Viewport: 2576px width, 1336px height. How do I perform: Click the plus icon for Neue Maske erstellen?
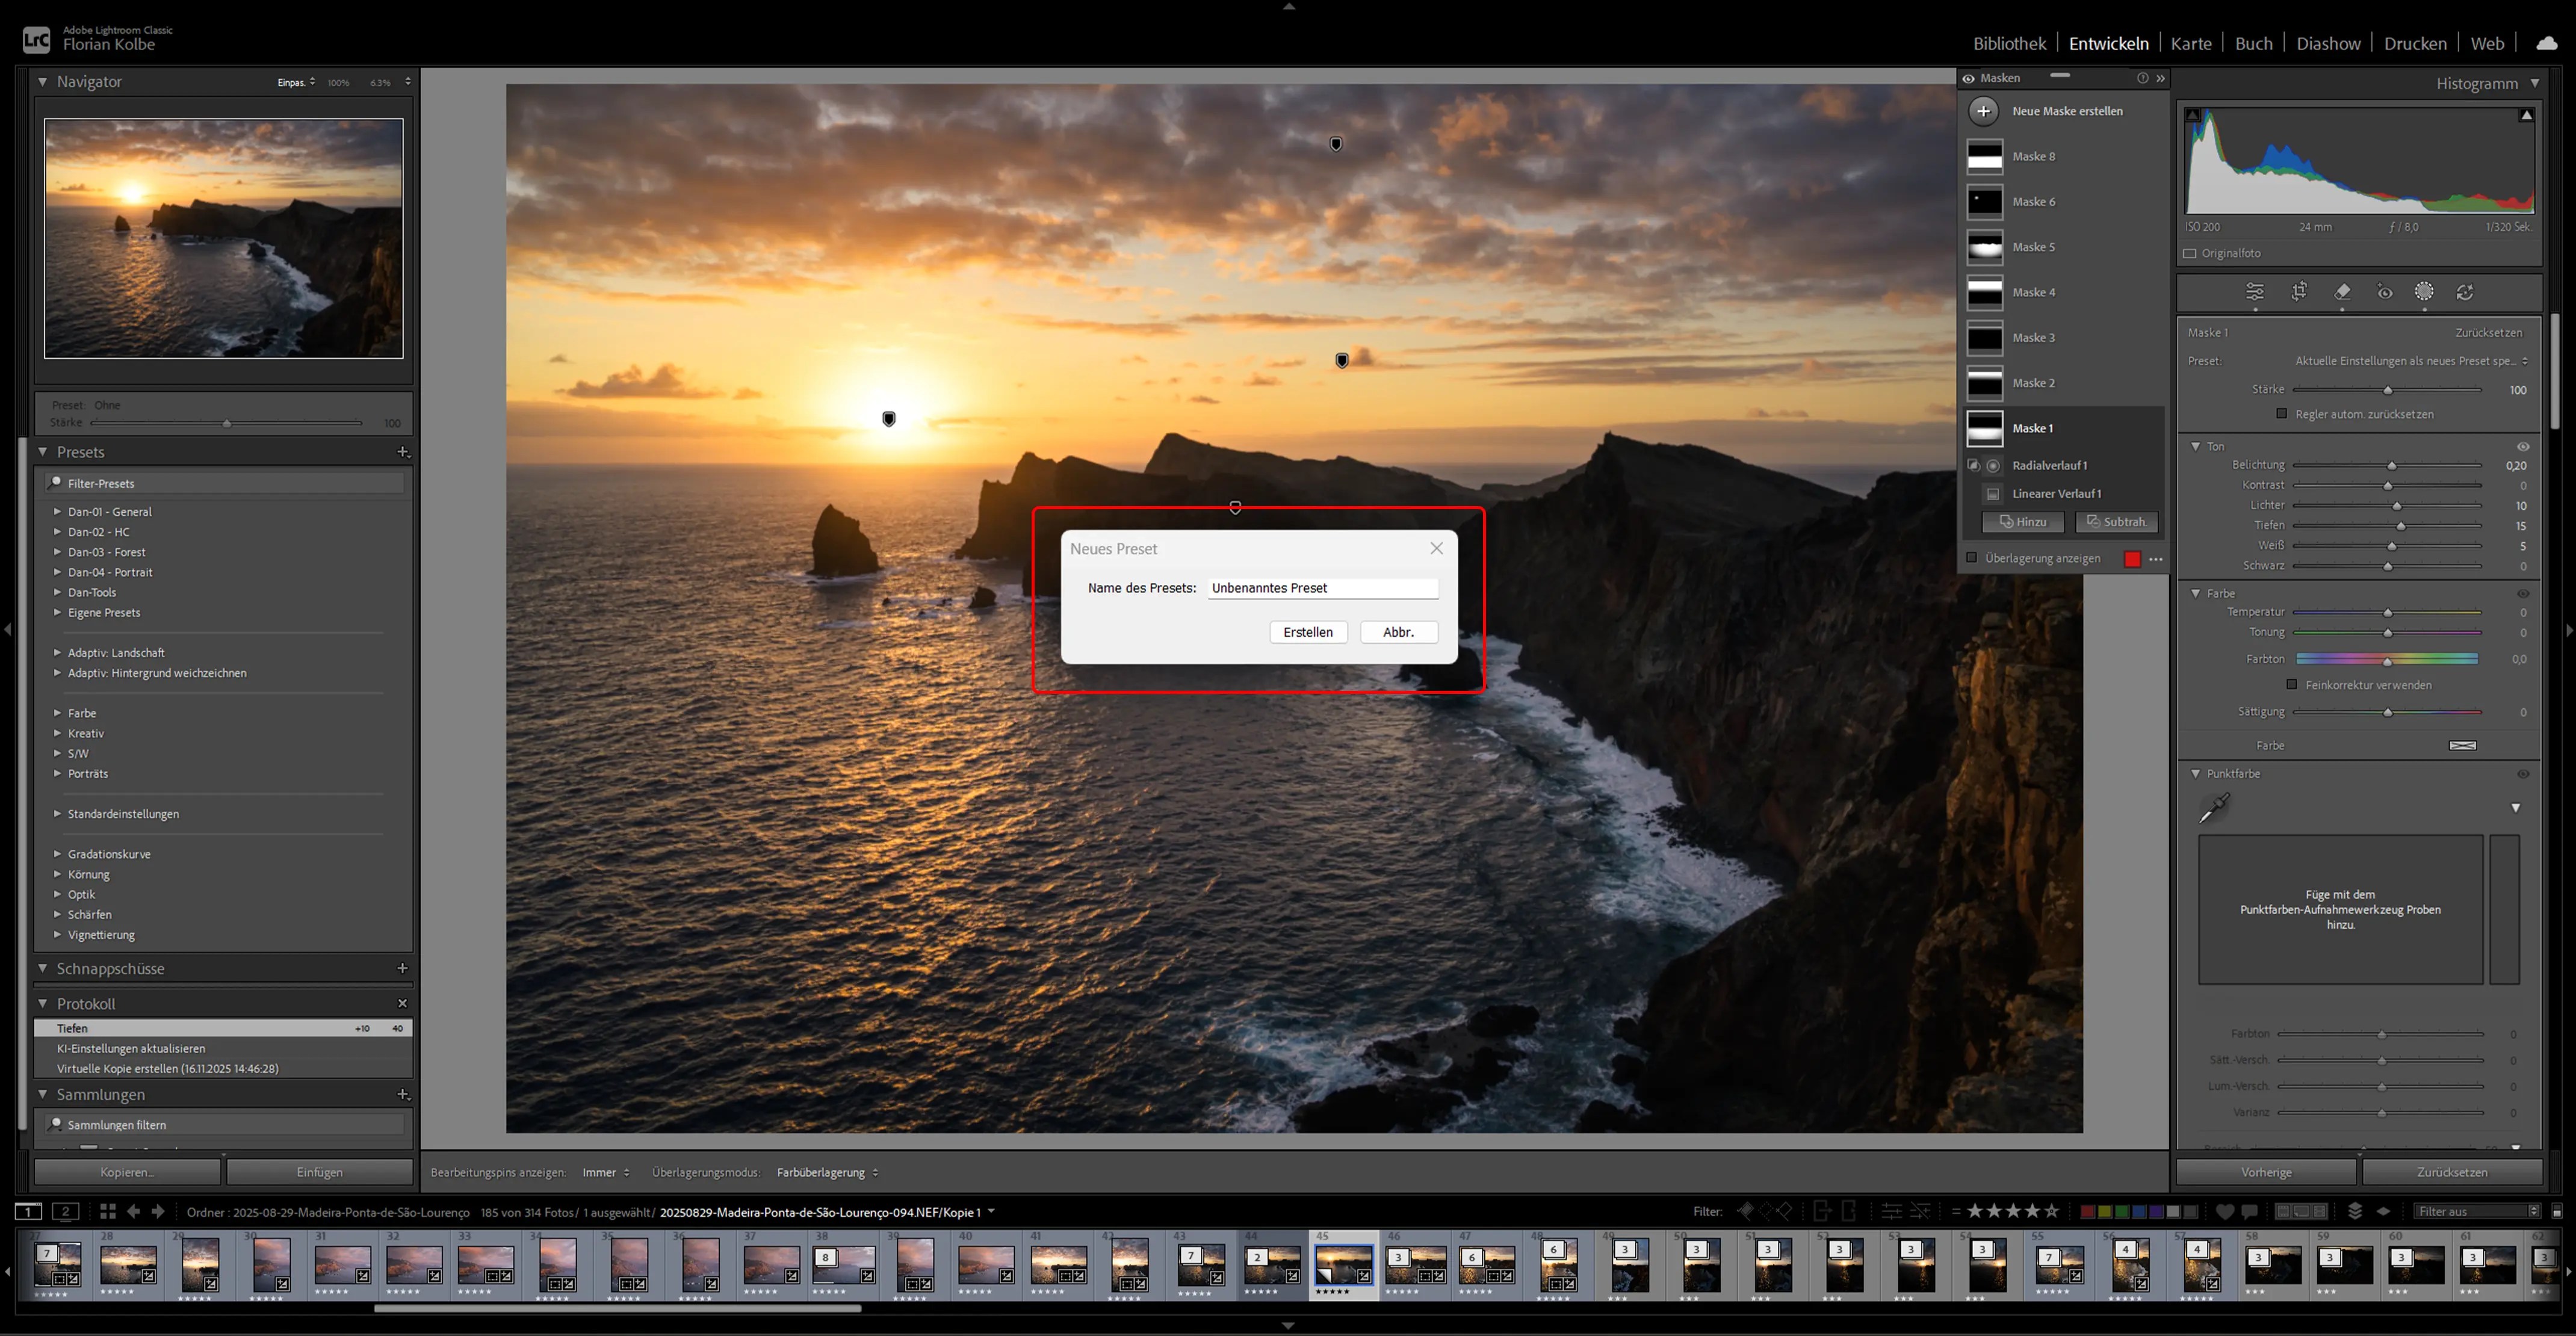coord(1984,111)
